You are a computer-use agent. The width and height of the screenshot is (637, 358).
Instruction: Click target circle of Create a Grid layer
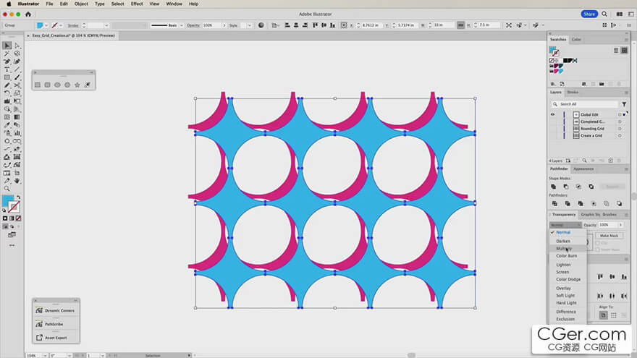point(620,135)
